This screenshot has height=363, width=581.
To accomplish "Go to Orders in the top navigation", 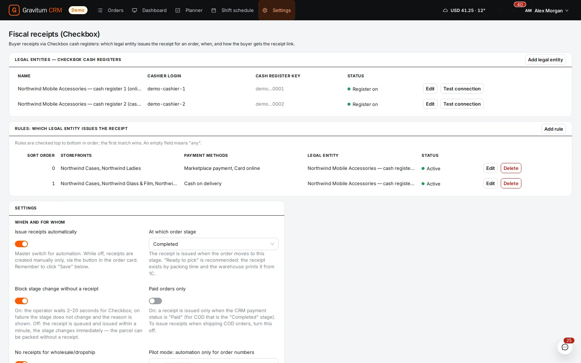I will click(x=111, y=10).
